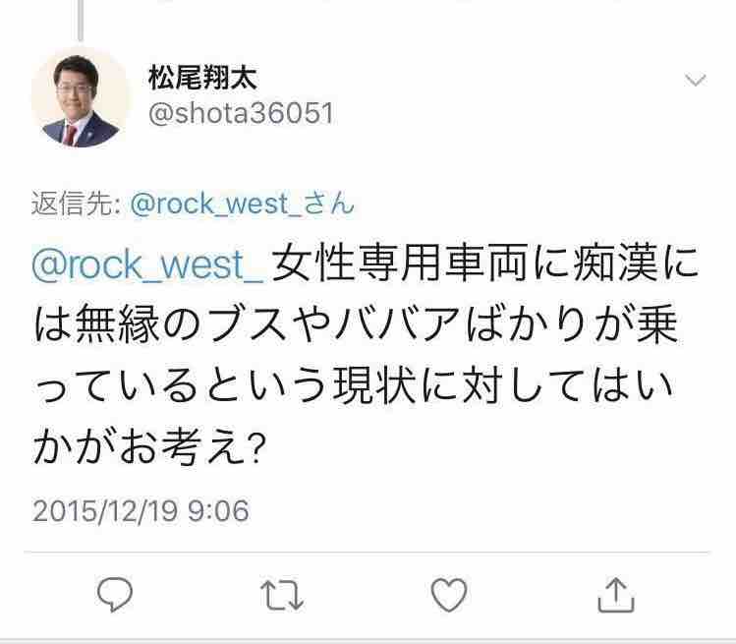
Task: Tap the reply speech bubble icon
Action: [115, 595]
